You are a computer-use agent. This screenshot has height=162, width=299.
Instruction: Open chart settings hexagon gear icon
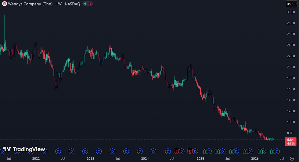pyautogui.click(x=292, y=159)
